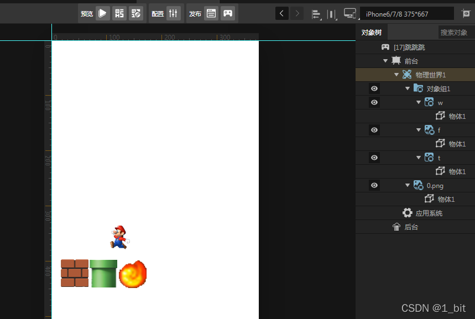
Task: Click the 物理世界1 physics icon
Action: (x=407, y=74)
